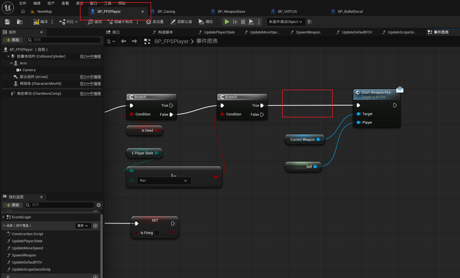Viewport: 460px width, 278px height.
Task: Close the BP_FPSPlayer tab
Action: [x=143, y=12]
